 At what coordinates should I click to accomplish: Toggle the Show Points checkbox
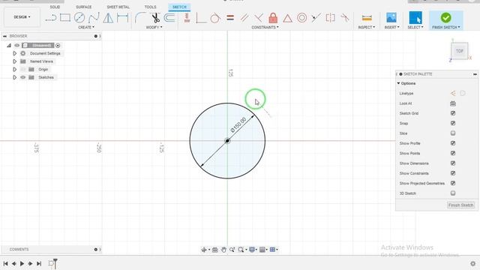tap(453, 153)
